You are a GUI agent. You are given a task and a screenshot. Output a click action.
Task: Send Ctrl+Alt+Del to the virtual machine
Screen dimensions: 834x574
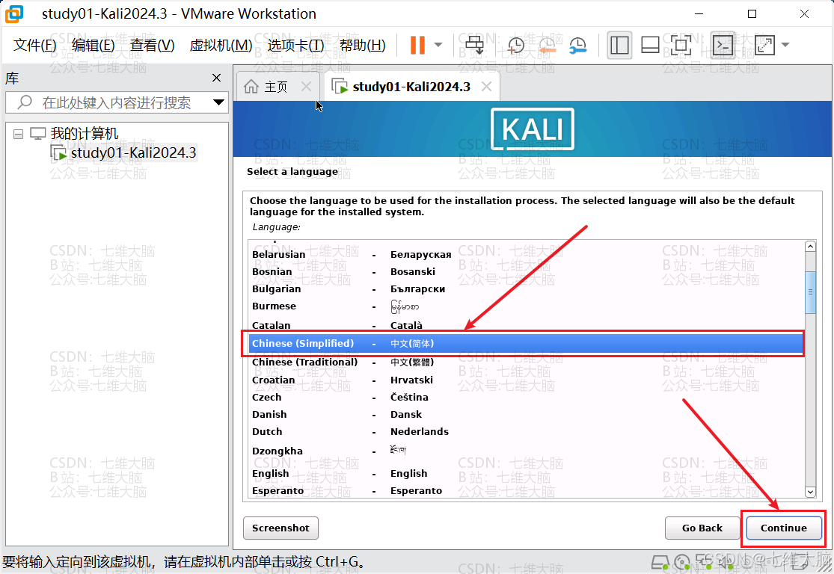coord(474,45)
